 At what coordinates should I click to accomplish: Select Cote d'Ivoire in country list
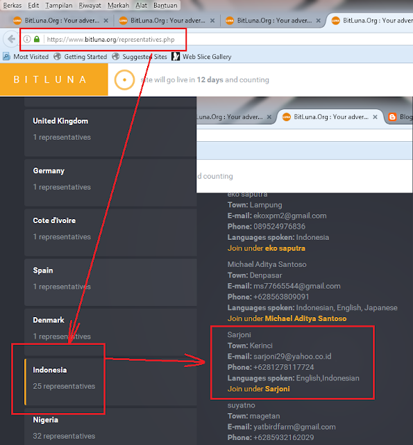110,232
